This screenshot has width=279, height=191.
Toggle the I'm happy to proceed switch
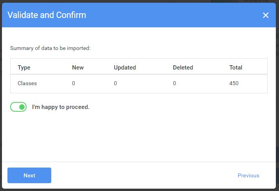(x=18, y=107)
